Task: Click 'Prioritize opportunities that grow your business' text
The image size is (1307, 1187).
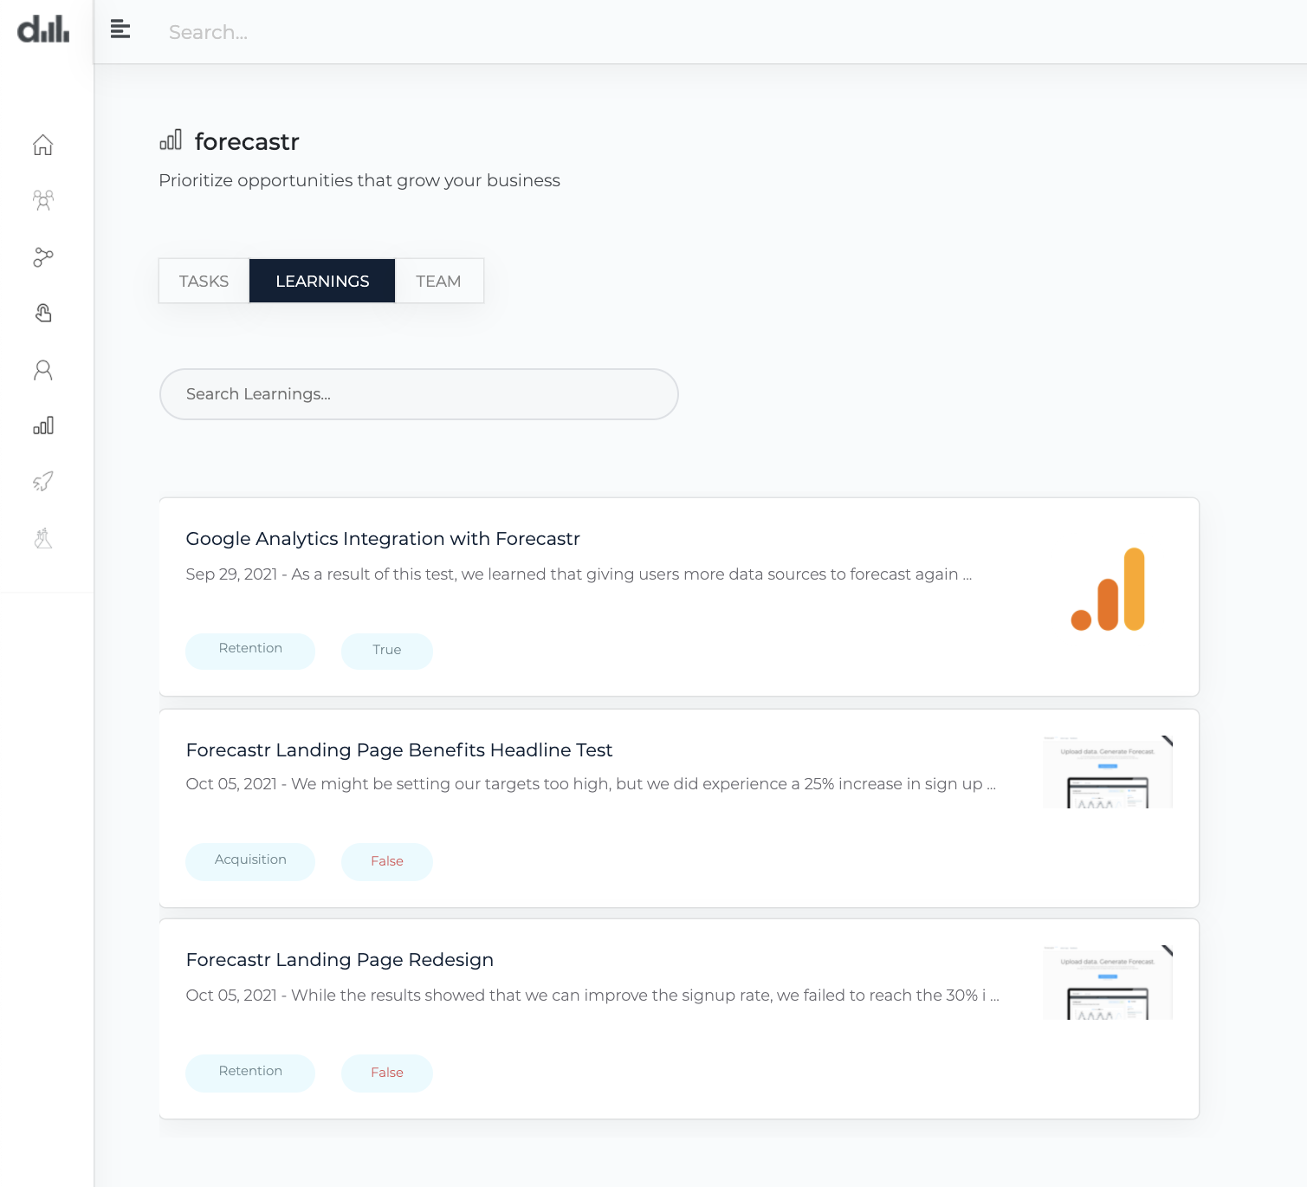Action: tap(359, 180)
